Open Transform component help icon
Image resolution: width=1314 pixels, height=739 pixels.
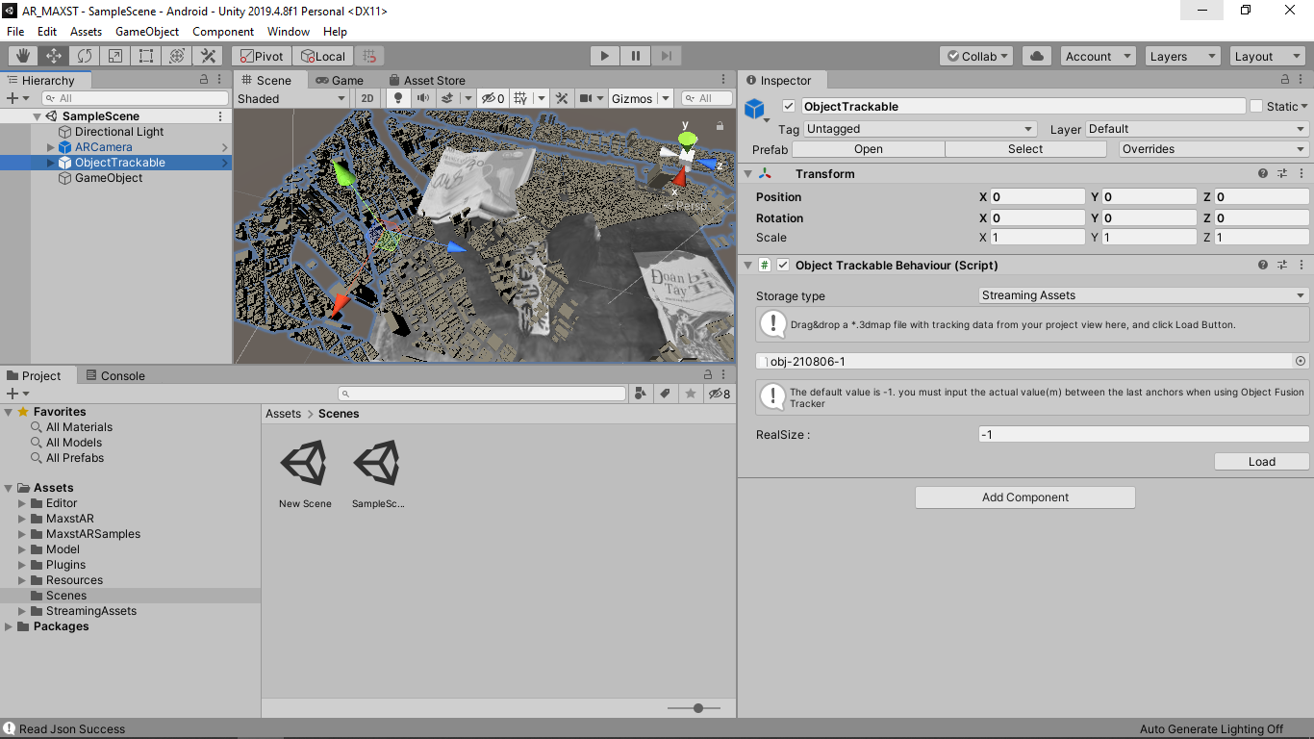1263,173
